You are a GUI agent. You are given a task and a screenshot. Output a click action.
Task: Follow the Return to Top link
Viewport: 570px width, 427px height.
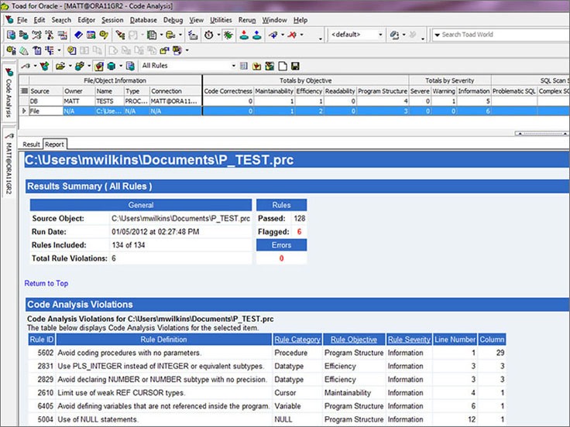pyautogui.click(x=46, y=283)
